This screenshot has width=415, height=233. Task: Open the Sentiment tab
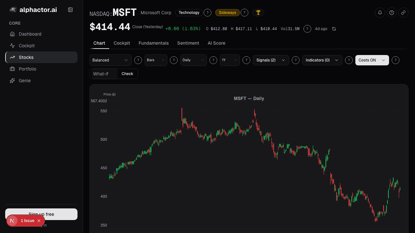[x=188, y=43]
